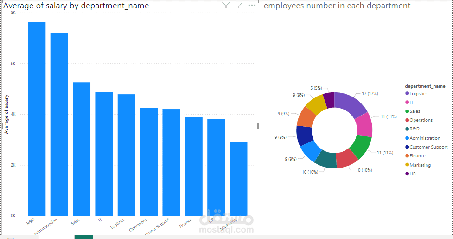Click the Sales legend color dot
453x239 pixels.
tap(407, 111)
